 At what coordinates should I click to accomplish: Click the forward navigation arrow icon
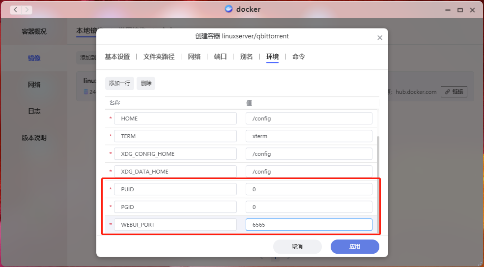(27, 9)
